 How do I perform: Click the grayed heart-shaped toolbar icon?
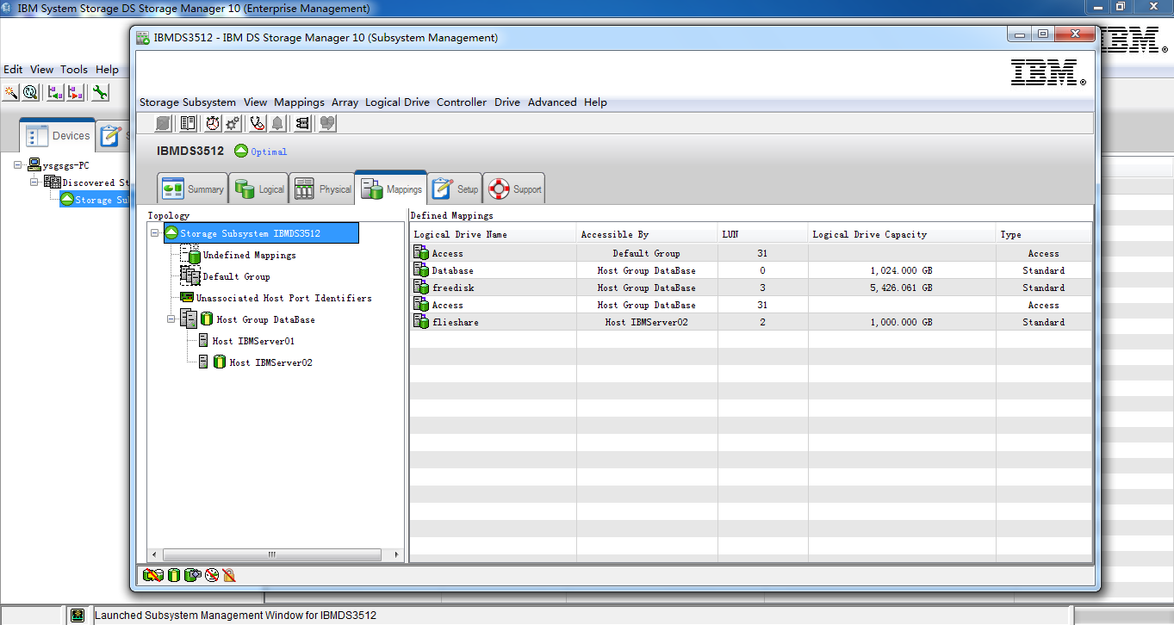pos(327,123)
